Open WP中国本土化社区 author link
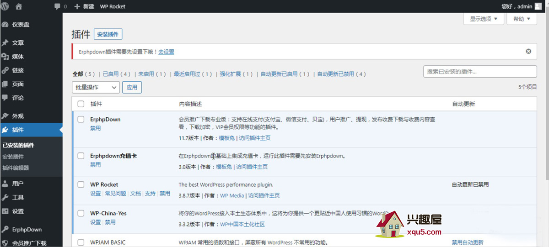 click(242, 224)
